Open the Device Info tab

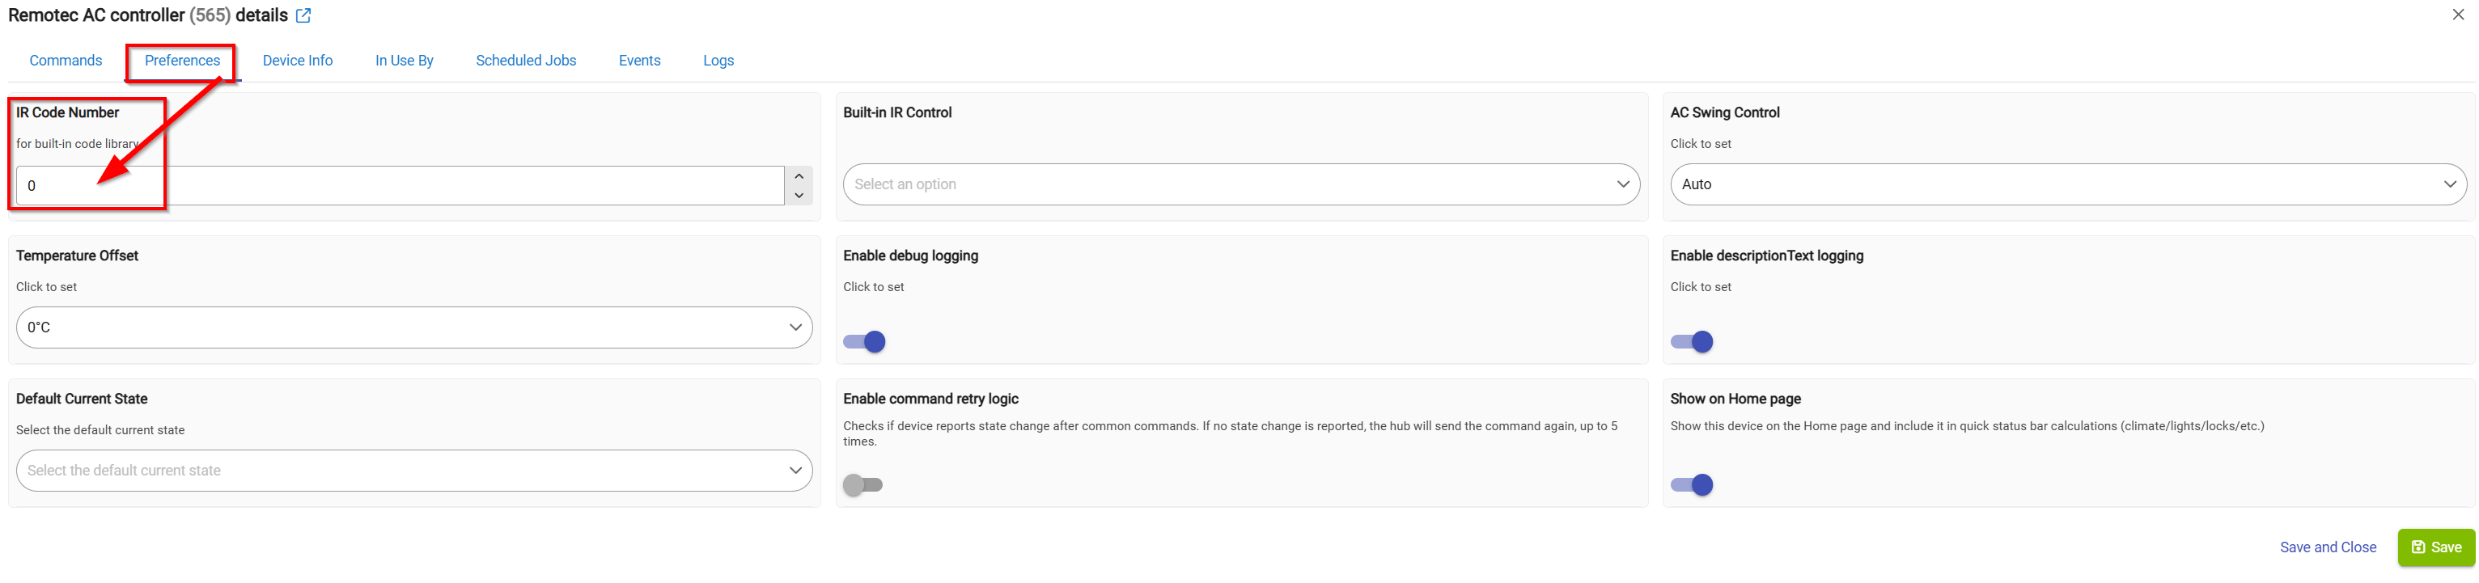pyautogui.click(x=298, y=61)
